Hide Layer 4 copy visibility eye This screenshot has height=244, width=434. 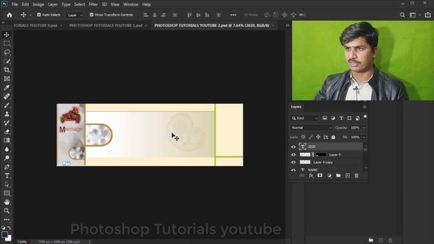click(x=294, y=163)
